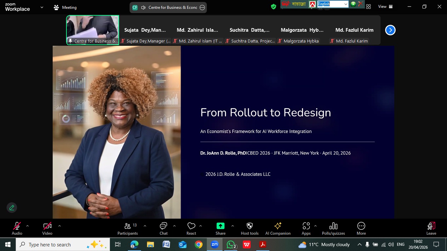Unmute microphone with Audio button

coord(17,228)
